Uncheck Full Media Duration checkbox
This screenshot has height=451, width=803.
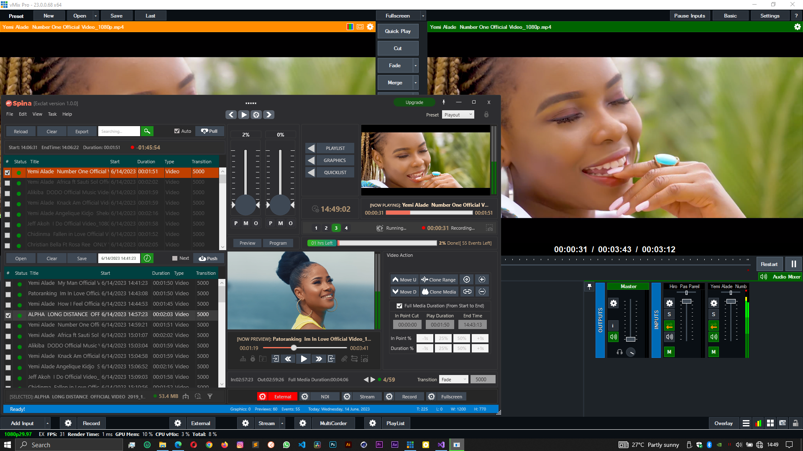click(399, 306)
